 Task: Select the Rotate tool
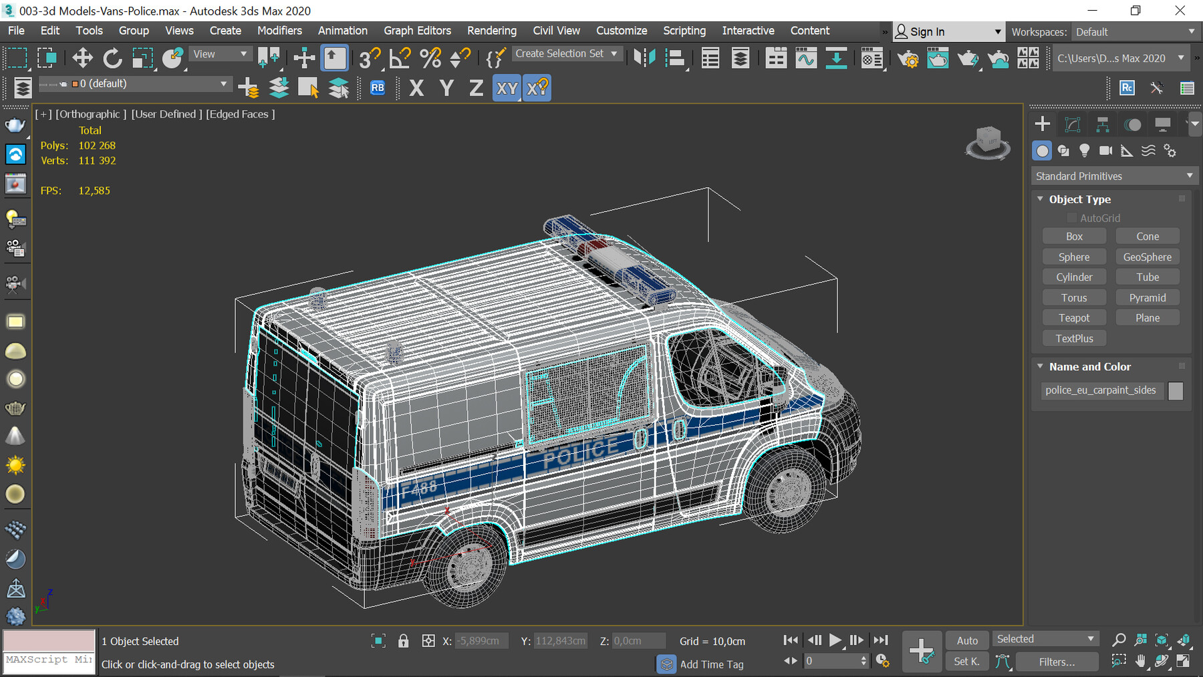(x=112, y=58)
